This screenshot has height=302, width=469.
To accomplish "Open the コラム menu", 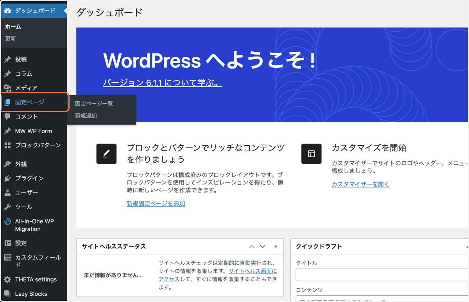I will pos(34,74).
